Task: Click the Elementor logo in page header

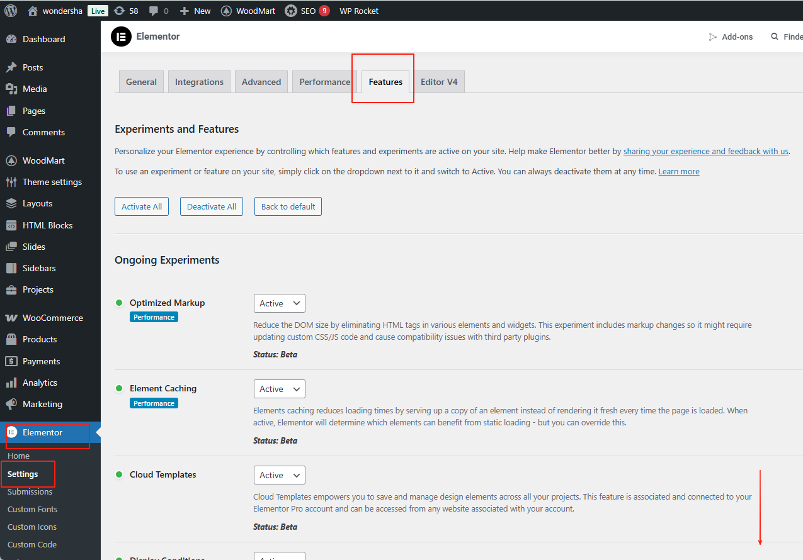Action: coord(121,36)
